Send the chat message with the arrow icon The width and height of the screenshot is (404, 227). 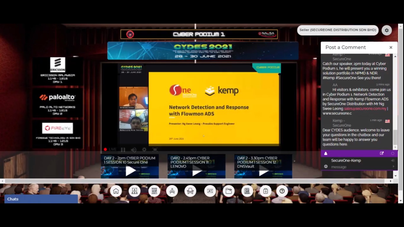393,167
